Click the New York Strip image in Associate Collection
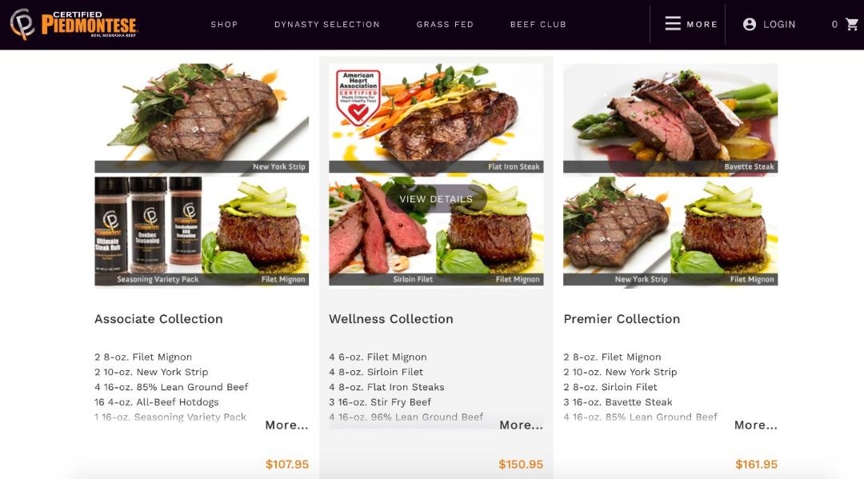Viewport: 864px width, 479px height. [202, 118]
